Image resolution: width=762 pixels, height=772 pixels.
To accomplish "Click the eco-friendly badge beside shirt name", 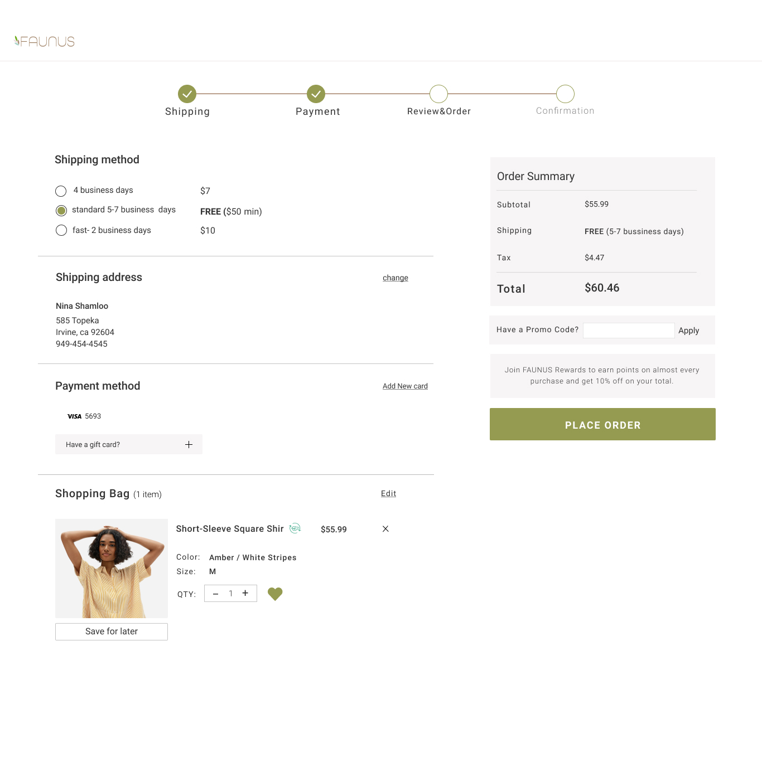I will click(x=295, y=528).
